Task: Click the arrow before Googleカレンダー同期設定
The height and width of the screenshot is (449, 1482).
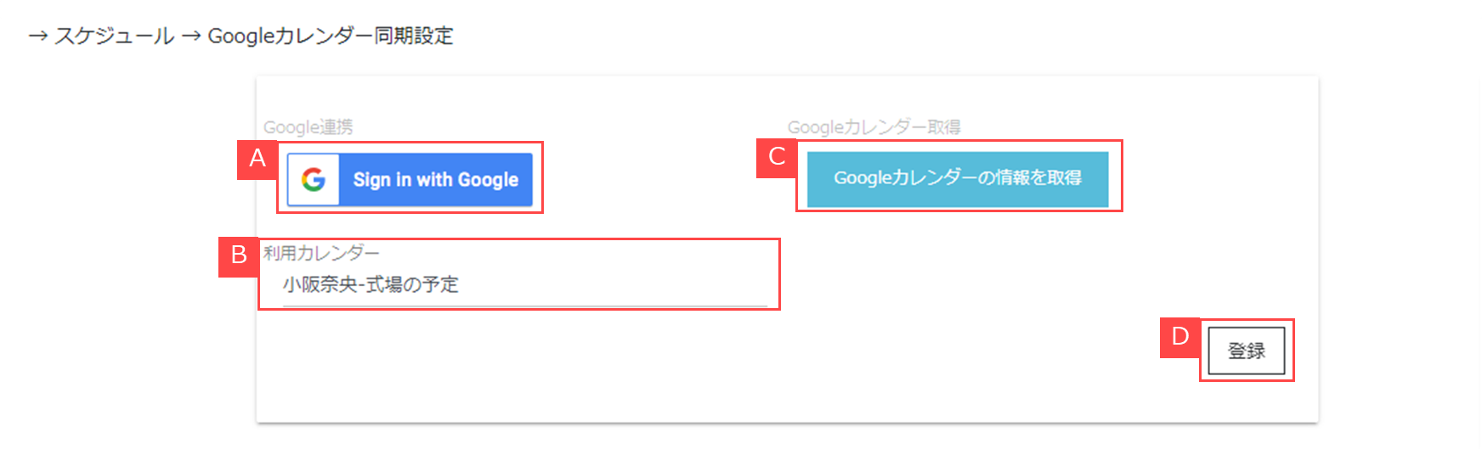Action: (190, 36)
